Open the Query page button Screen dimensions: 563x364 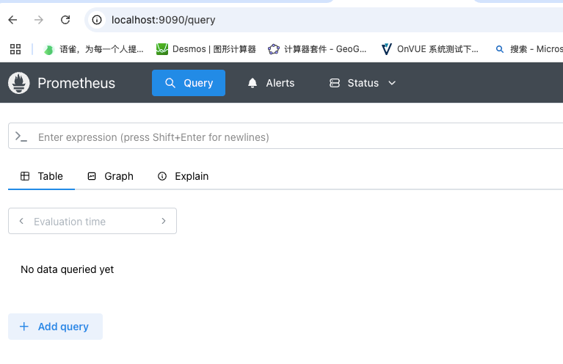click(x=189, y=83)
